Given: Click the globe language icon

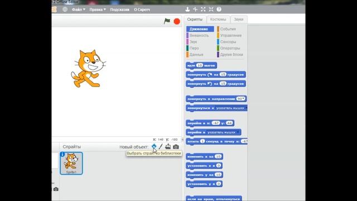Looking at the screenshot, I should click(65, 9).
